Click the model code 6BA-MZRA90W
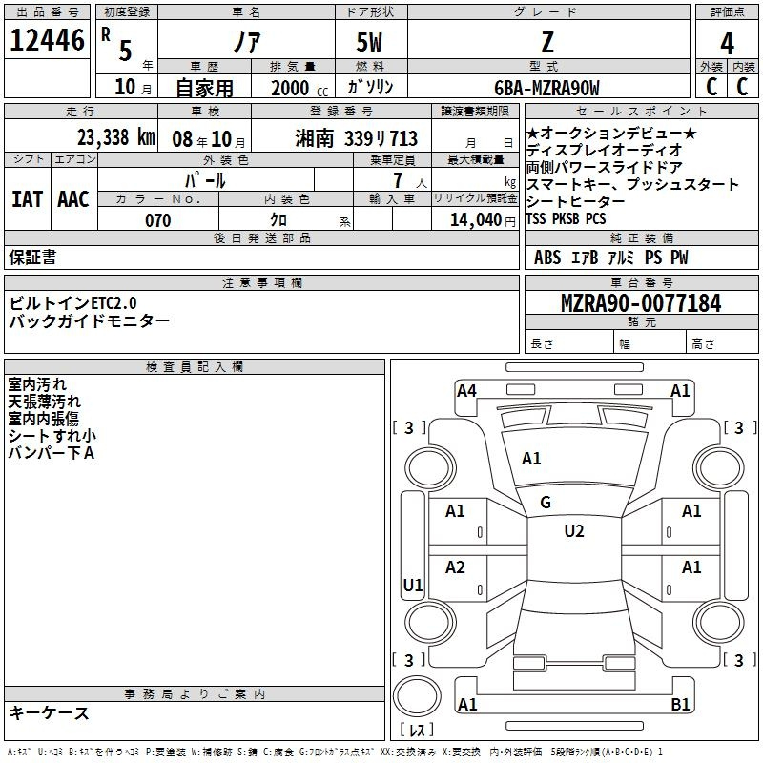Screen dimensions: 763x763 point(546,88)
